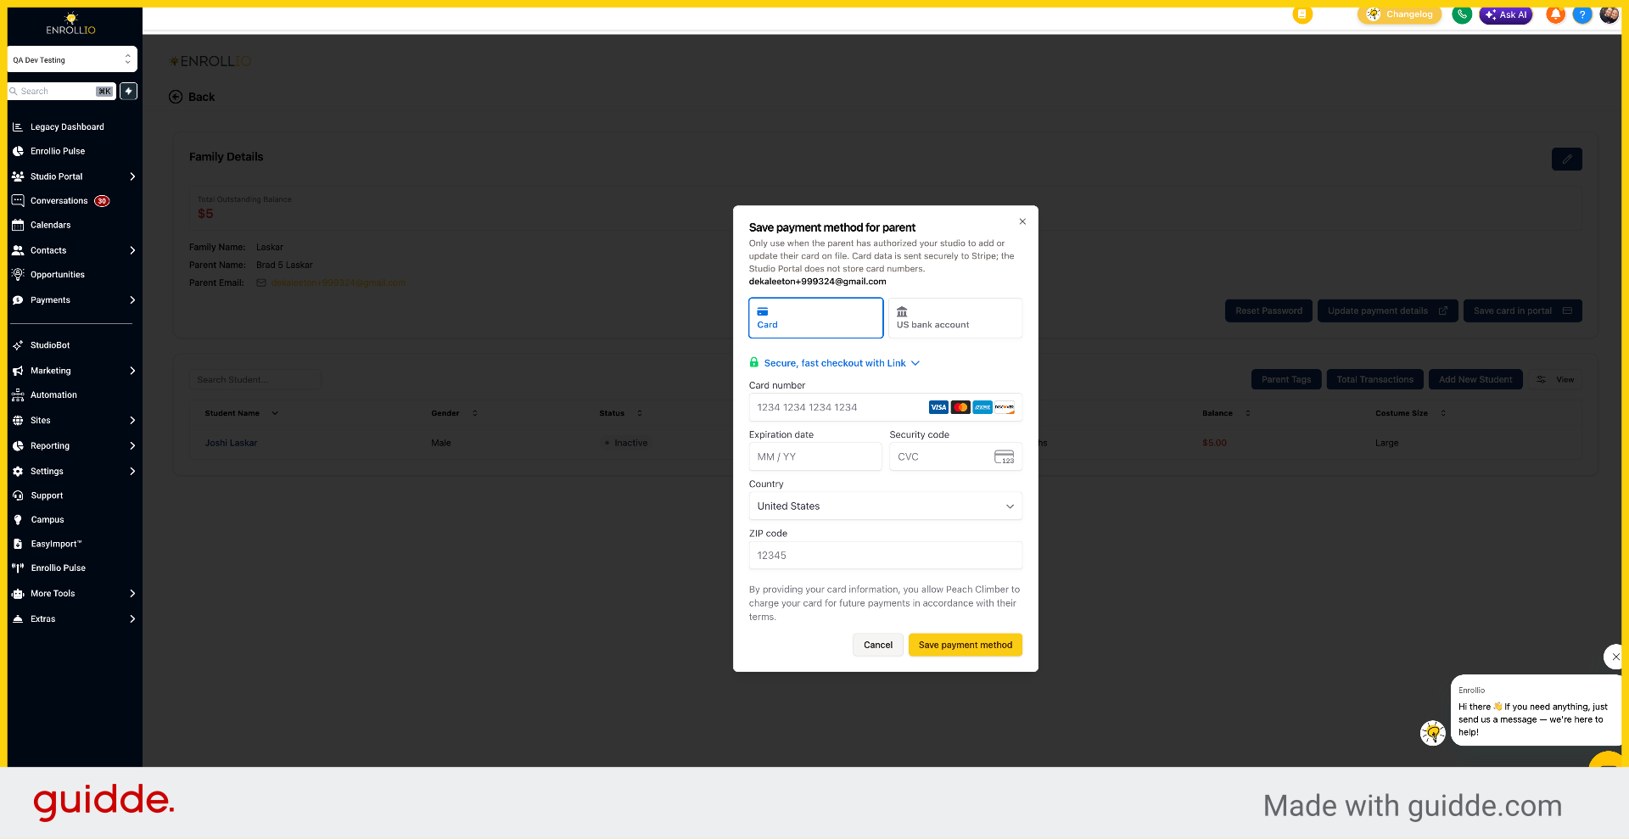The height and width of the screenshot is (839, 1629).
Task: Click the CVC security code field
Action: tap(955, 456)
